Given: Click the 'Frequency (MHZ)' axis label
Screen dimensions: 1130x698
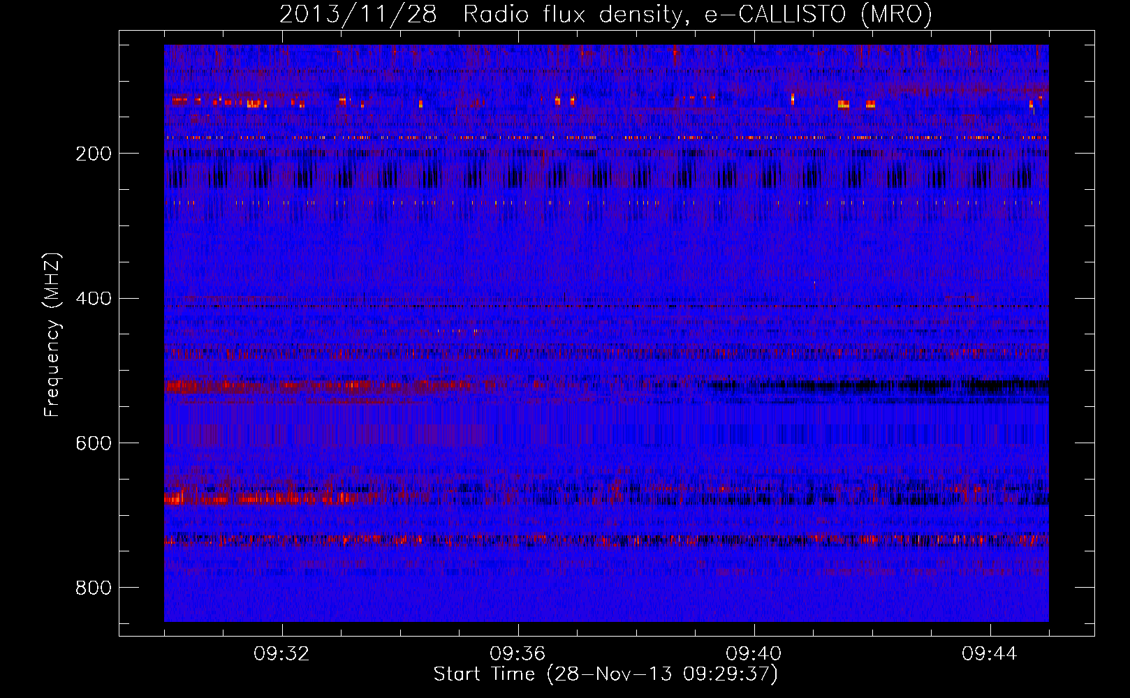Looking at the screenshot, I should [x=52, y=334].
